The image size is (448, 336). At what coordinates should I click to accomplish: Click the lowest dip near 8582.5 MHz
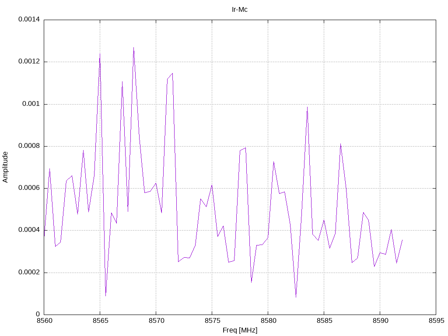[x=296, y=297]
